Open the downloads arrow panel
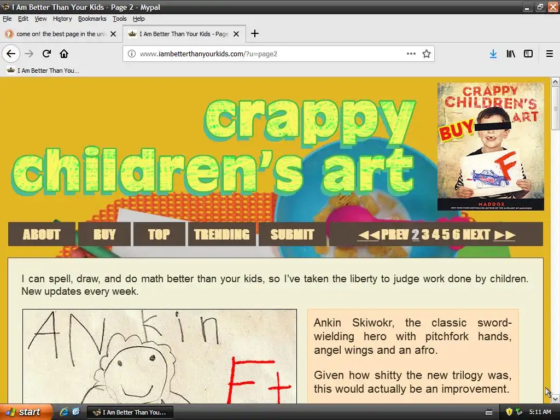The height and width of the screenshot is (420, 560). [493, 54]
